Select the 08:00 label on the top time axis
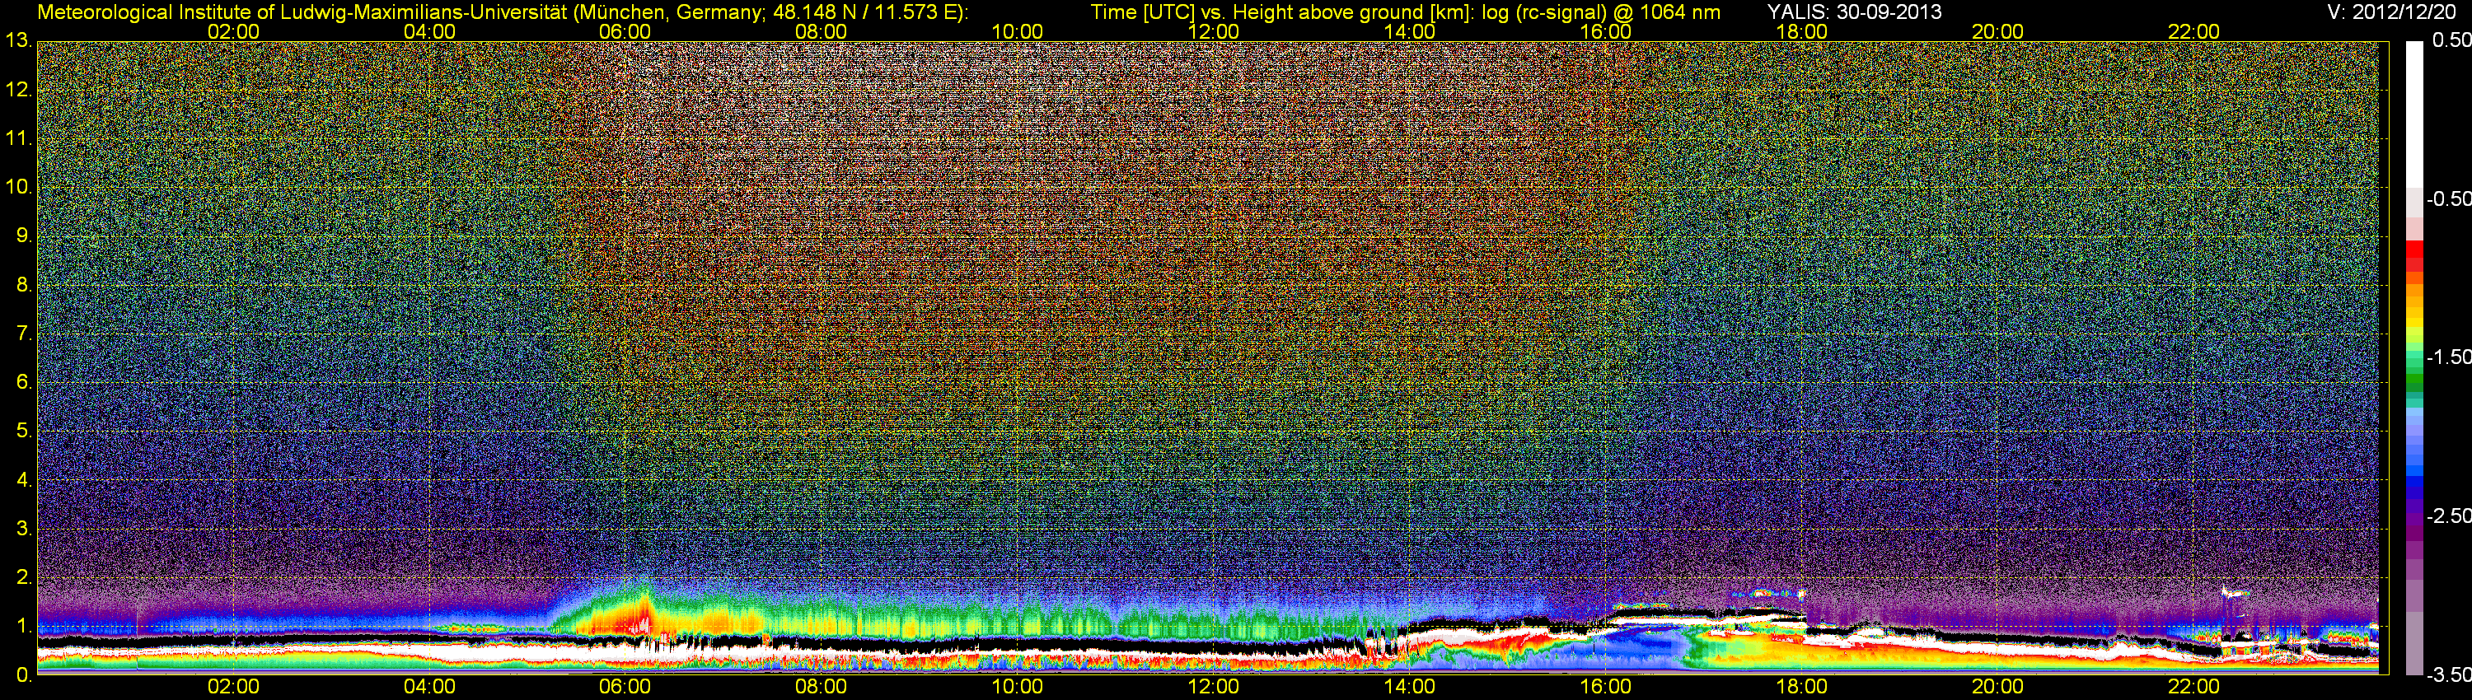2472x700 pixels. tap(822, 31)
